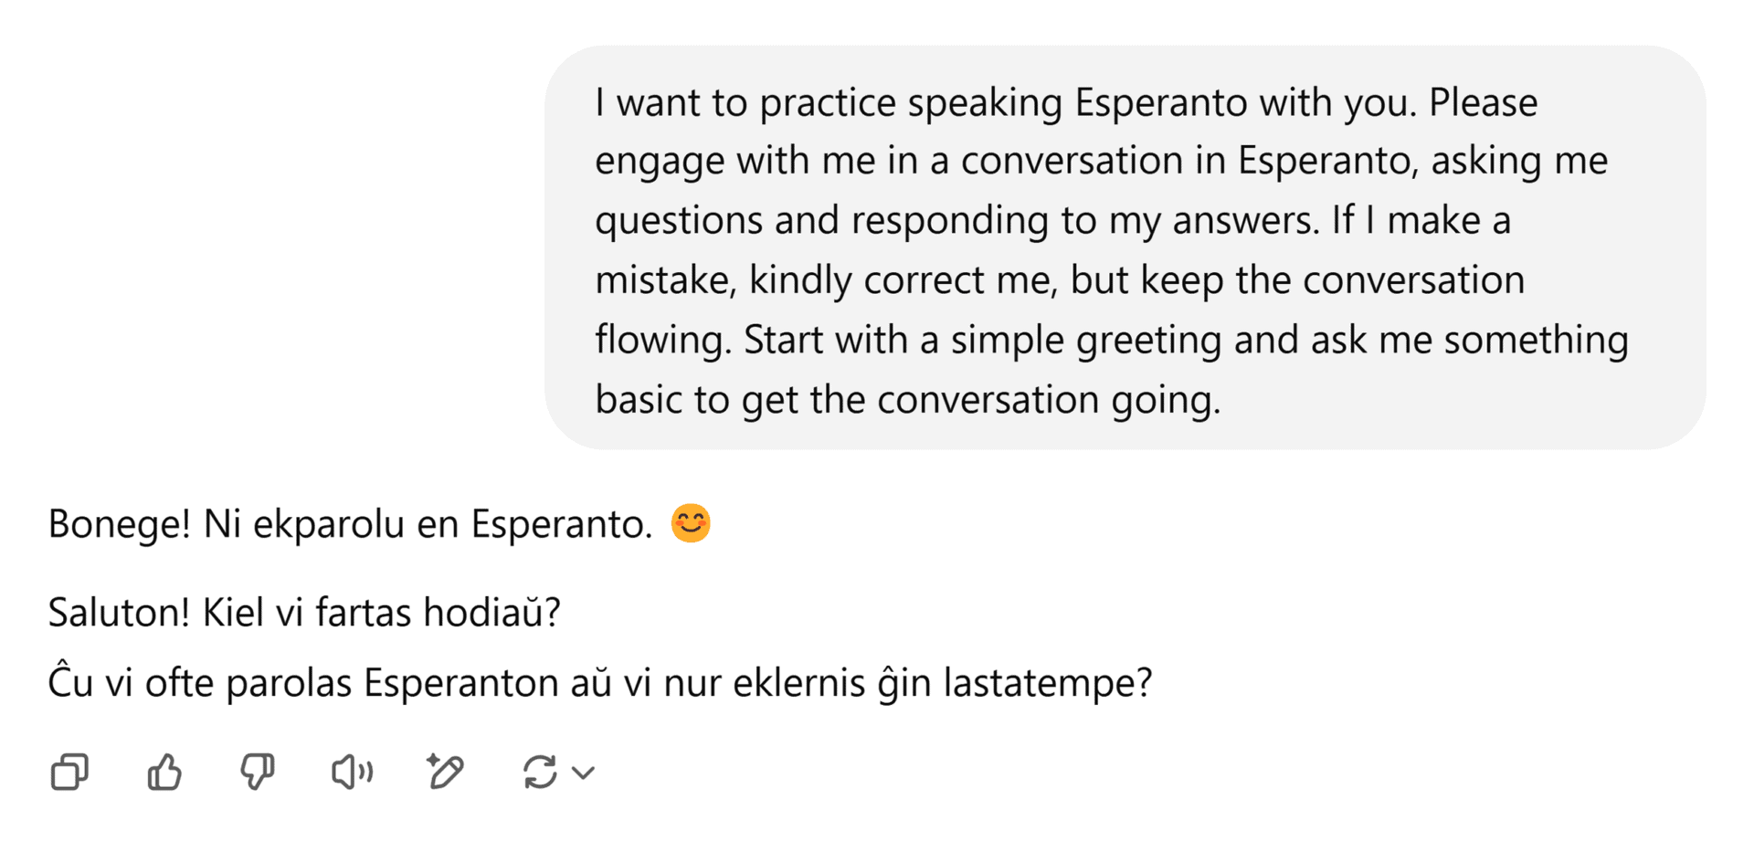Play the response aloud with speaker icon
The width and height of the screenshot is (1754, 841).
352,773
